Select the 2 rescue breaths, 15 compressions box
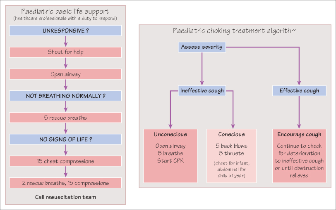336x210 pixels. click(66, 183)
